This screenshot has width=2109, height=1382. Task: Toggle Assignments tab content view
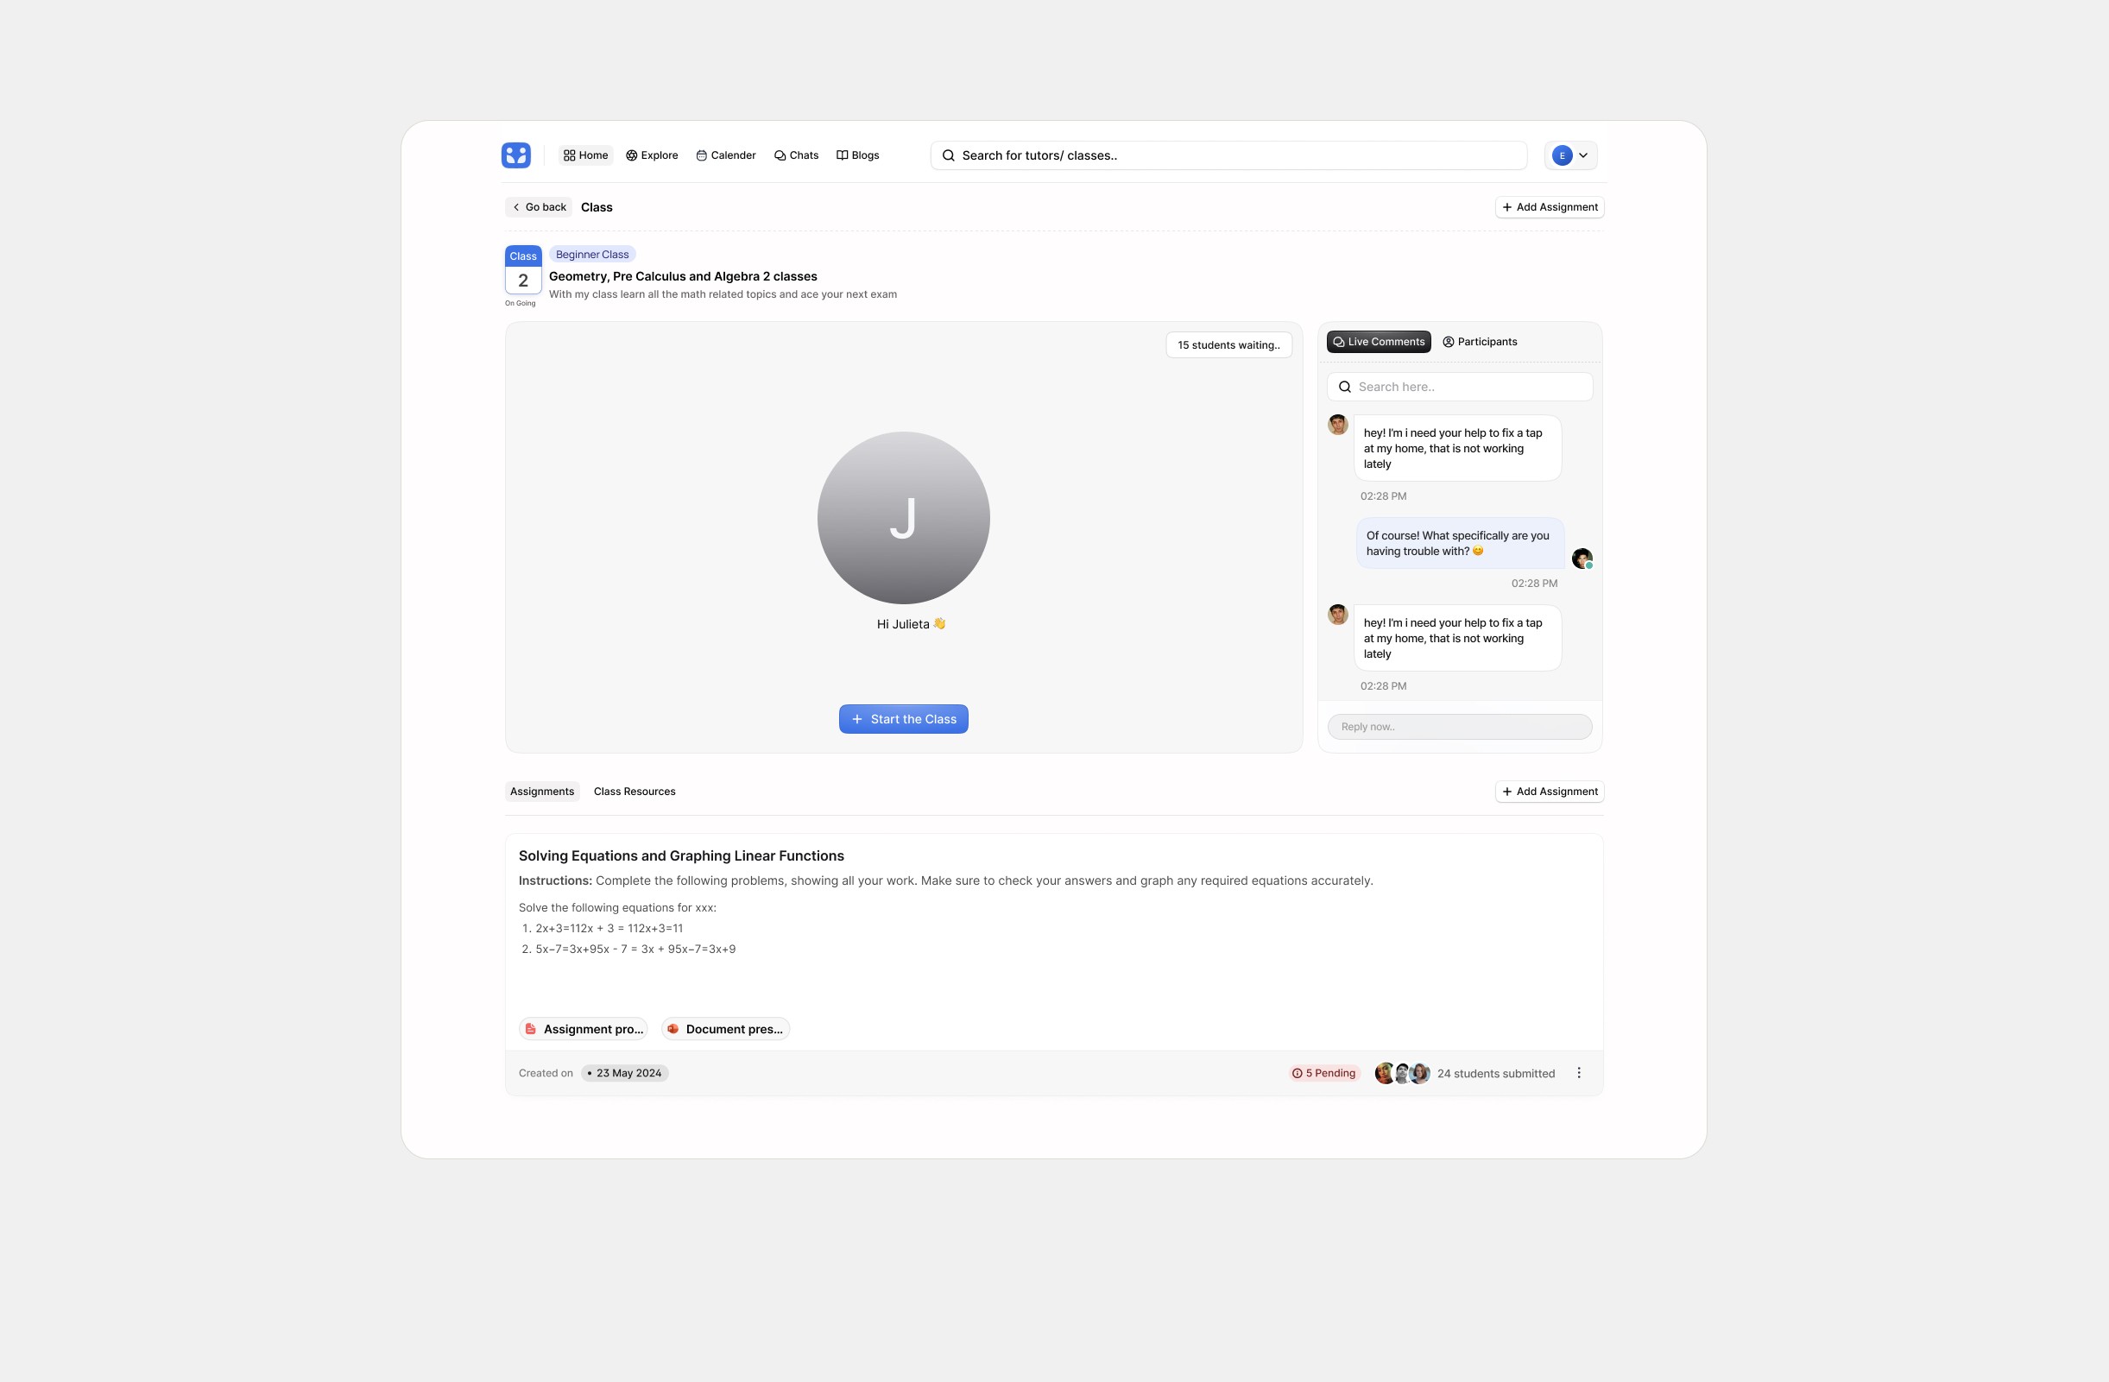pyautogui.click(x=541, y=792)
